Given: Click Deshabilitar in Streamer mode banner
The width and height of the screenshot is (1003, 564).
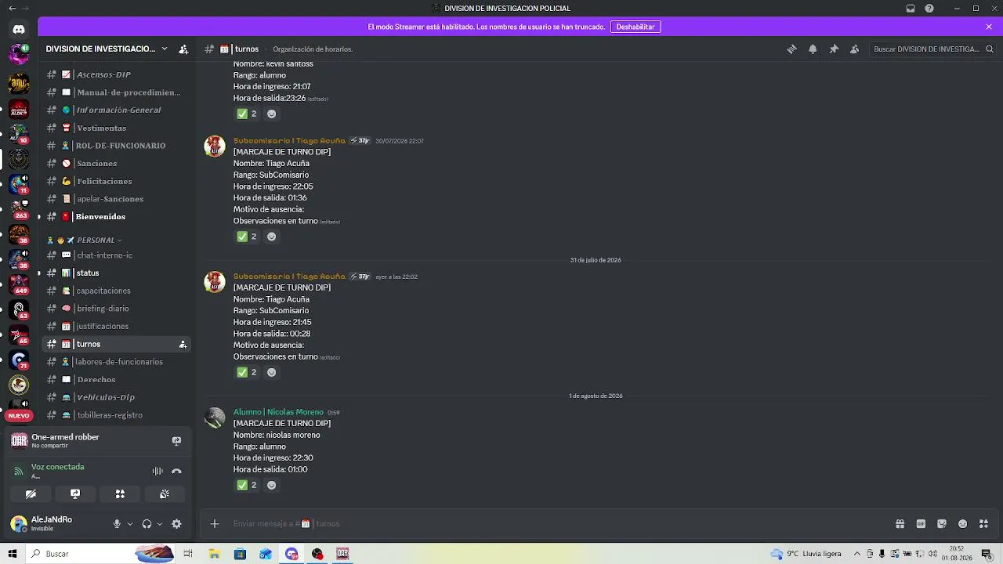Looking at the screenshot, I should coord(635,27).
